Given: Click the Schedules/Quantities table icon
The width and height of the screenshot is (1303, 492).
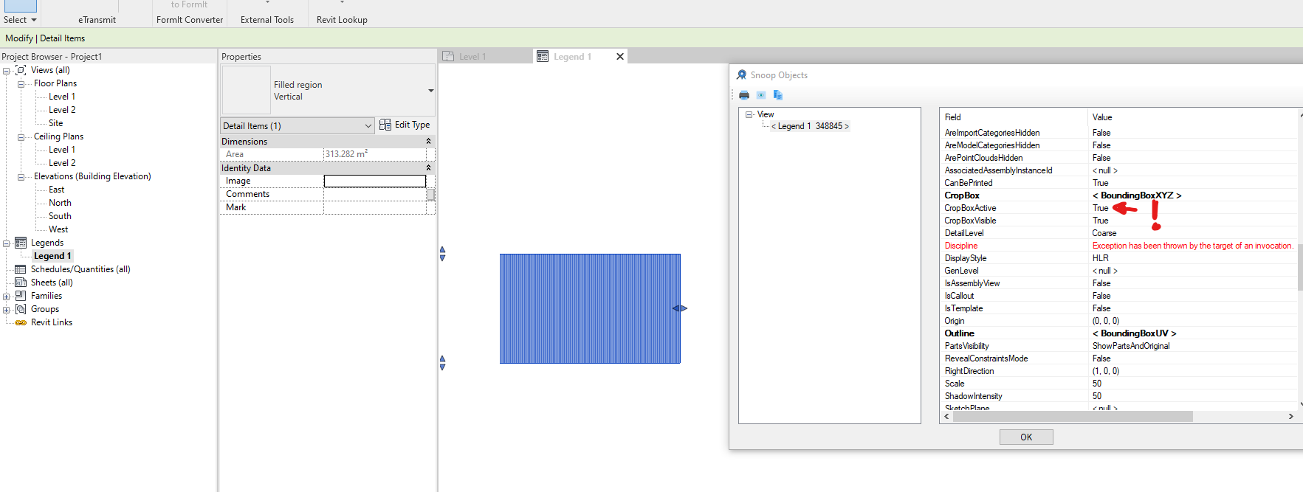Looking at the screenshot, I should click(x=21, y=269).
